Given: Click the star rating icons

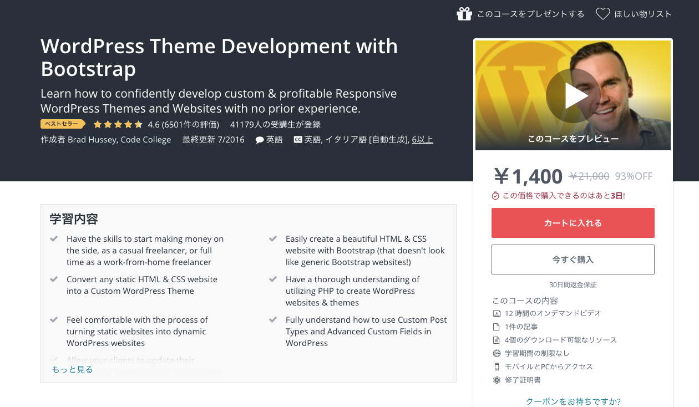Looking at the screenshot, I should (x=118, y=124).
